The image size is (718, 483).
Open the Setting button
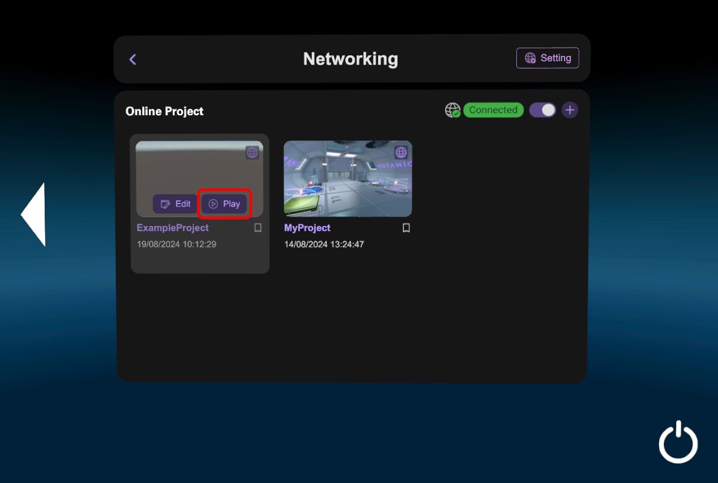tap(547, 58)
